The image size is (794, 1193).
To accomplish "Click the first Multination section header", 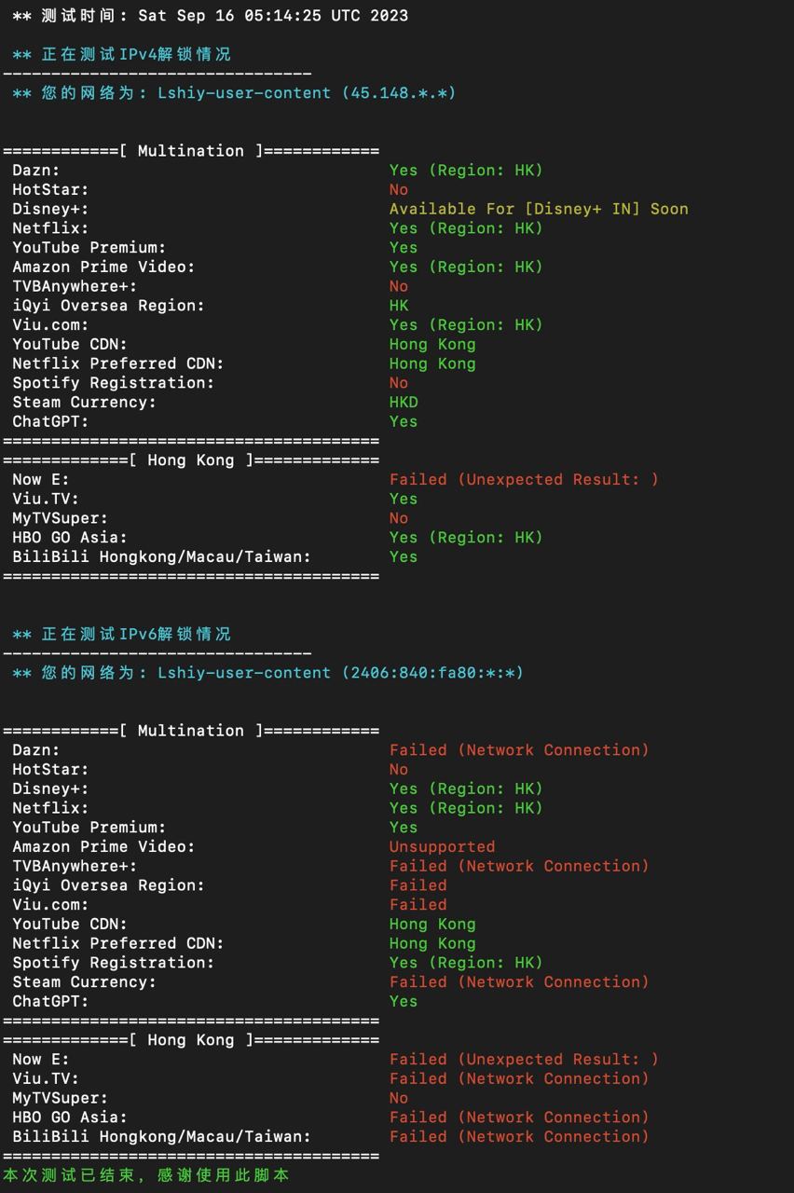I will click(x=191, y=151).
